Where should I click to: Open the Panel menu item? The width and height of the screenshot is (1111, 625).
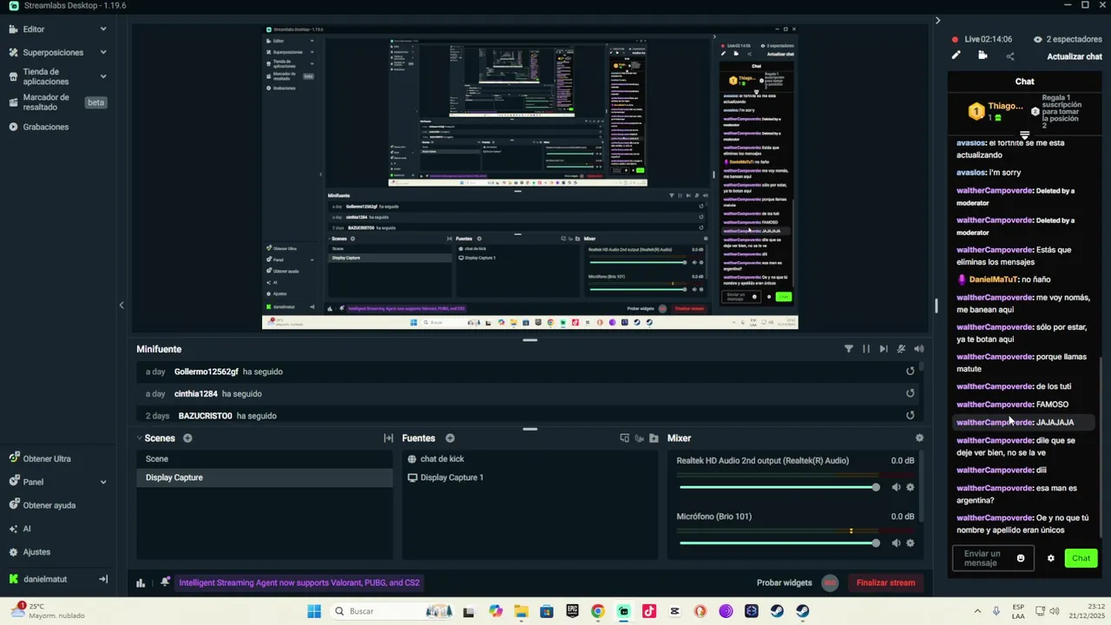33,482
